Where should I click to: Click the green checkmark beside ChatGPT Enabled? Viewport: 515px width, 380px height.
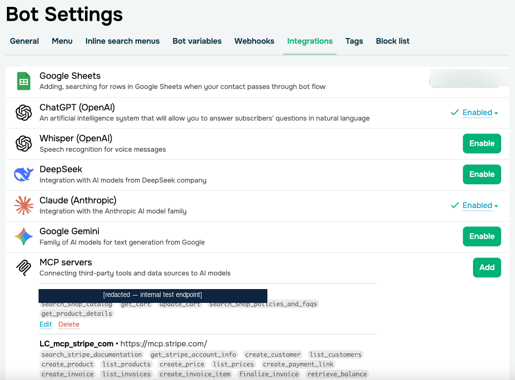tap(455, 112)
